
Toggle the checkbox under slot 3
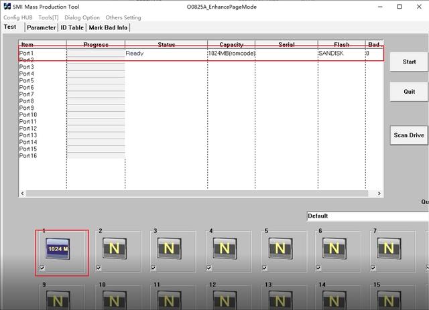[x=154, y=268]
